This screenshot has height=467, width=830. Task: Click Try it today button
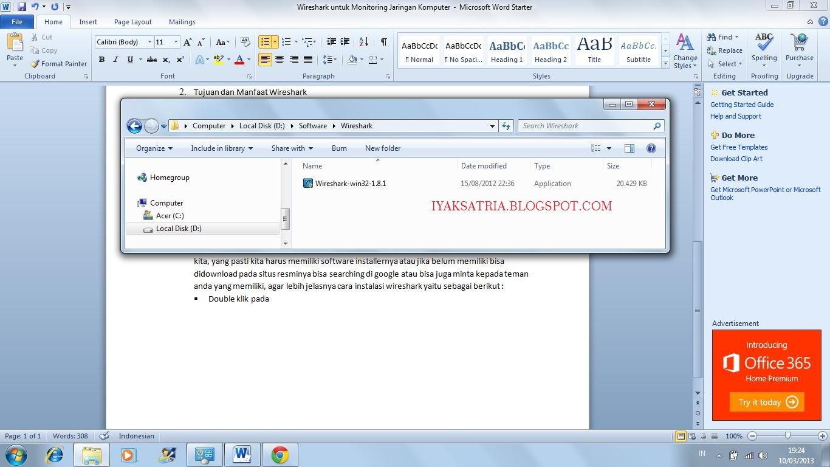pos(767,402)
